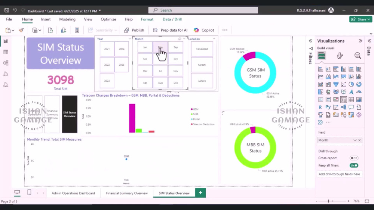Click the Share button
The height and width of the screenshot is (210, 374).
361,19
